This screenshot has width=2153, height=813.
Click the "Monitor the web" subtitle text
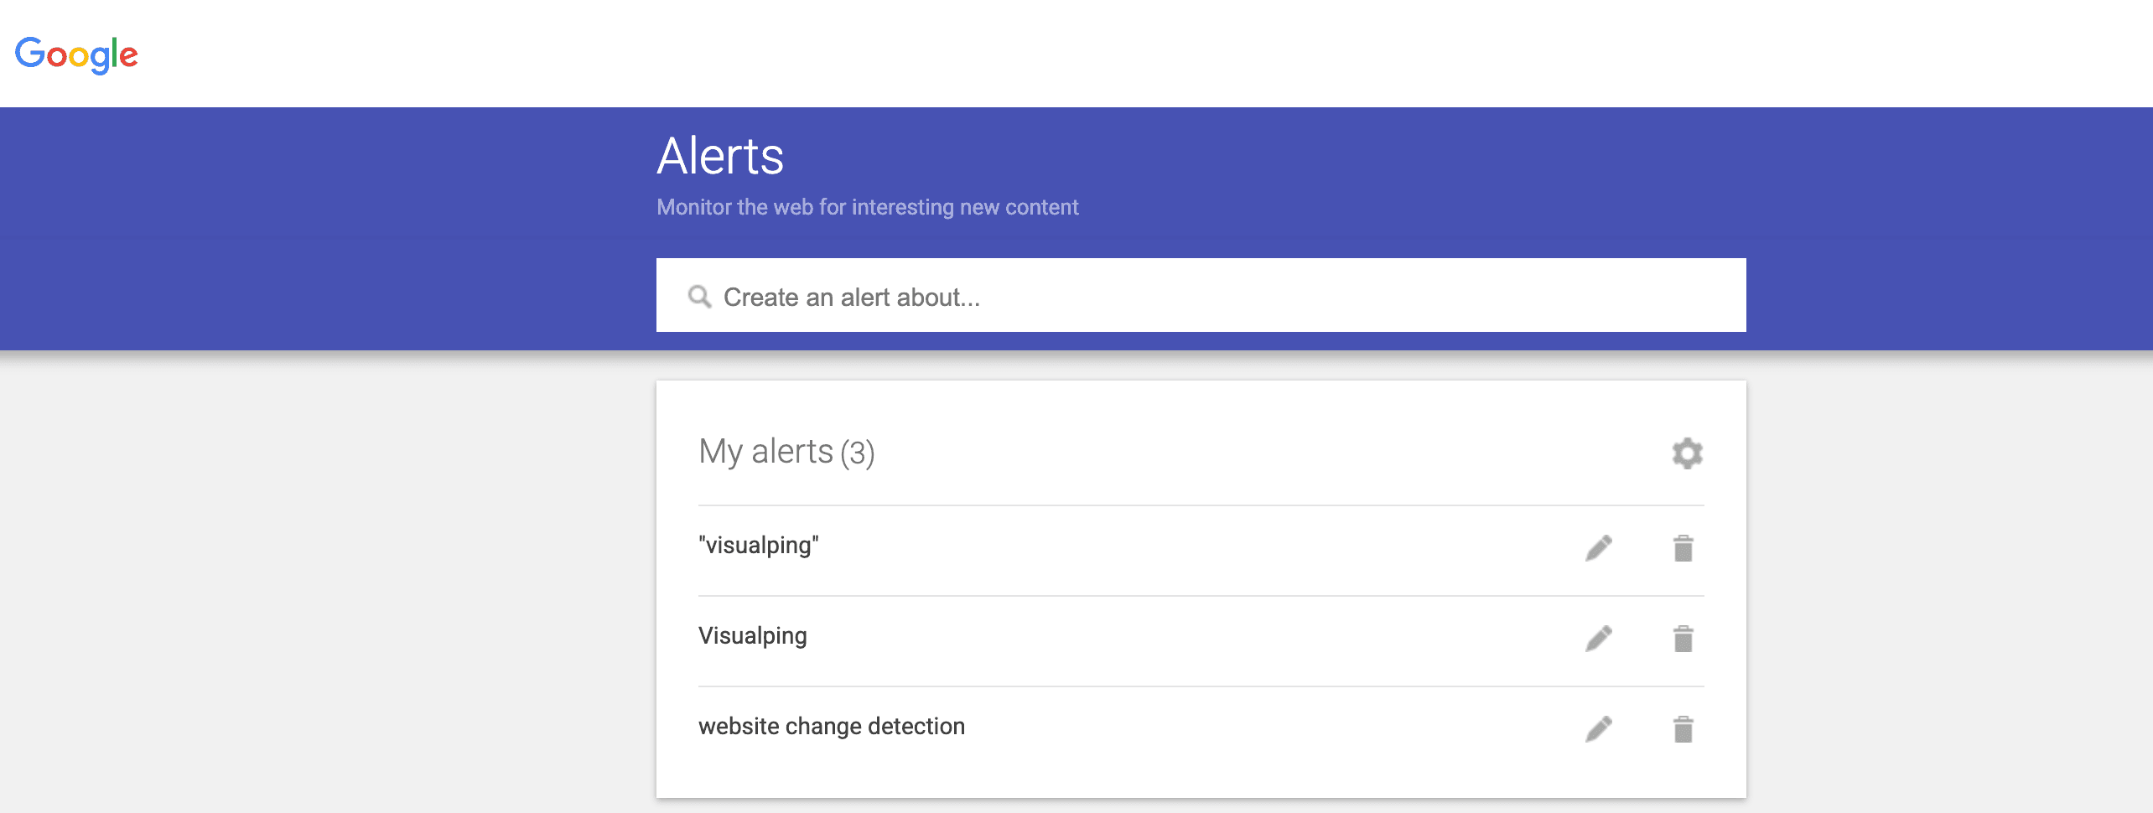[x=867, y=207]
